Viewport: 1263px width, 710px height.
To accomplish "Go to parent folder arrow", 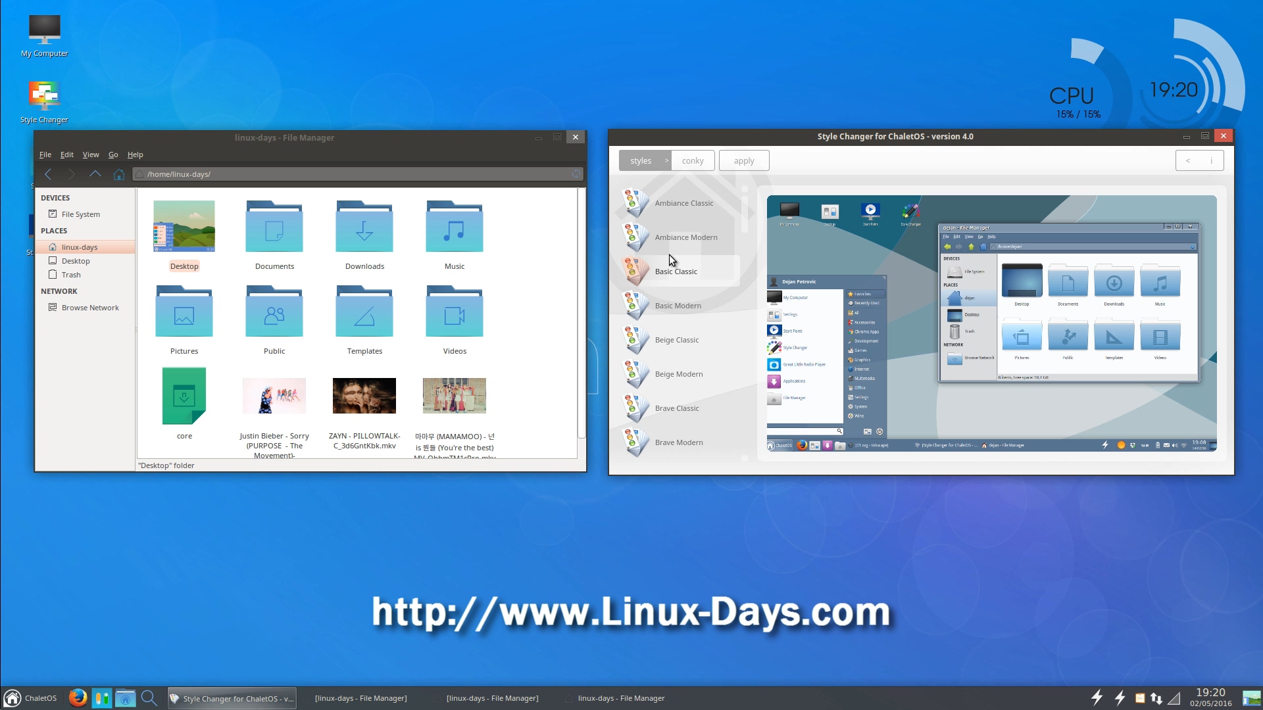I will pos(95,174).
